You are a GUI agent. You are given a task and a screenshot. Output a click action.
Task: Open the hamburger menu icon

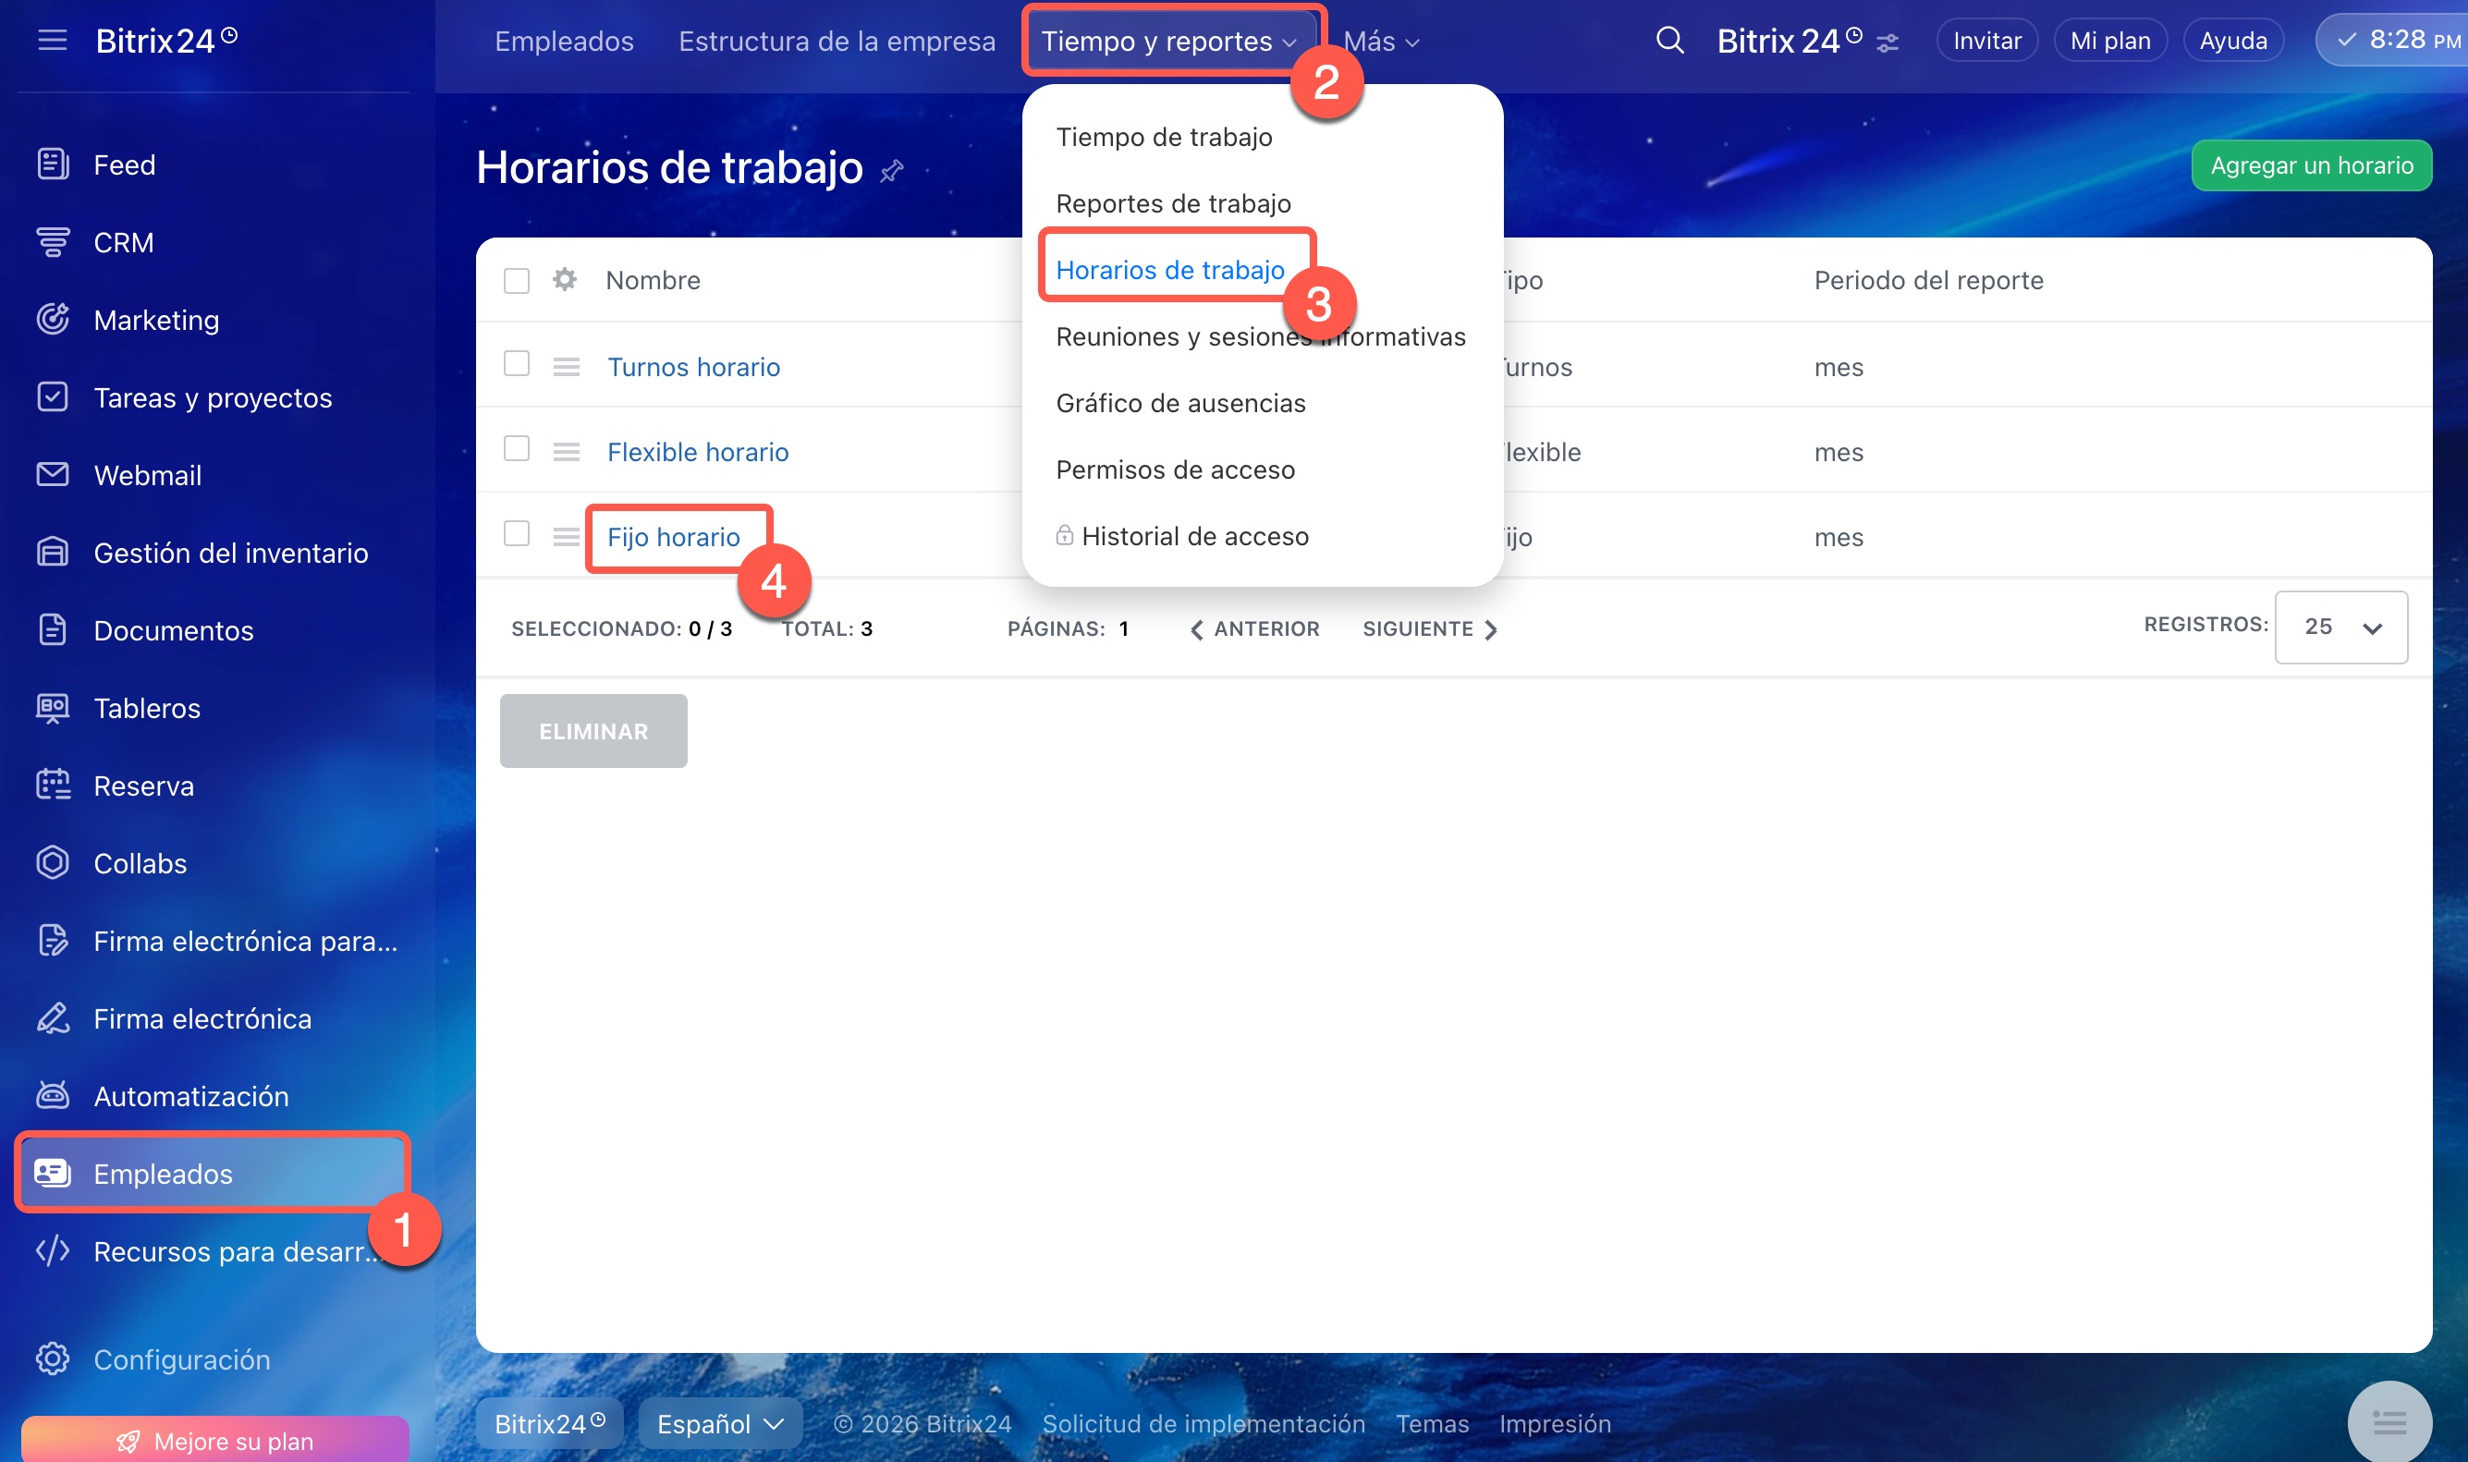point(52,41)
